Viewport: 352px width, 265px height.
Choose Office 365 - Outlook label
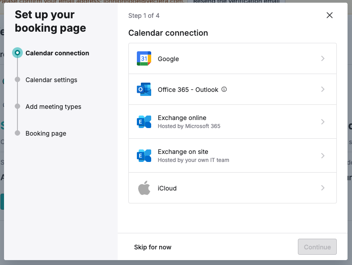pos(188,90)
